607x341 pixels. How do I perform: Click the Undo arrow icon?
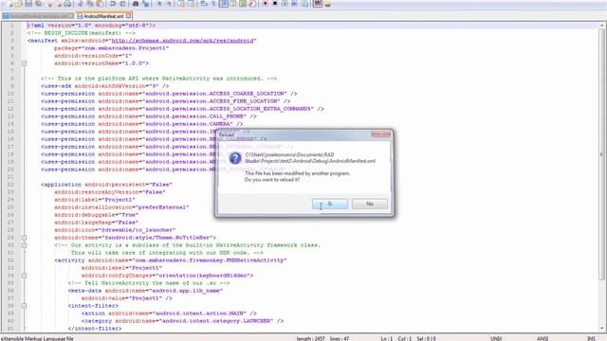coord(113,4)
